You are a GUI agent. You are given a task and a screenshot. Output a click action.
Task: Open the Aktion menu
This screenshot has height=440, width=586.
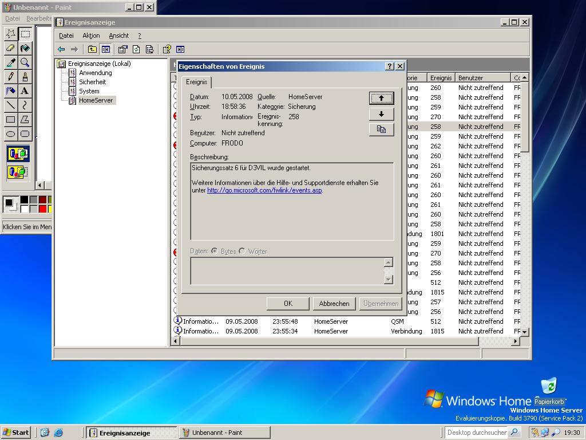pos(91,36)
